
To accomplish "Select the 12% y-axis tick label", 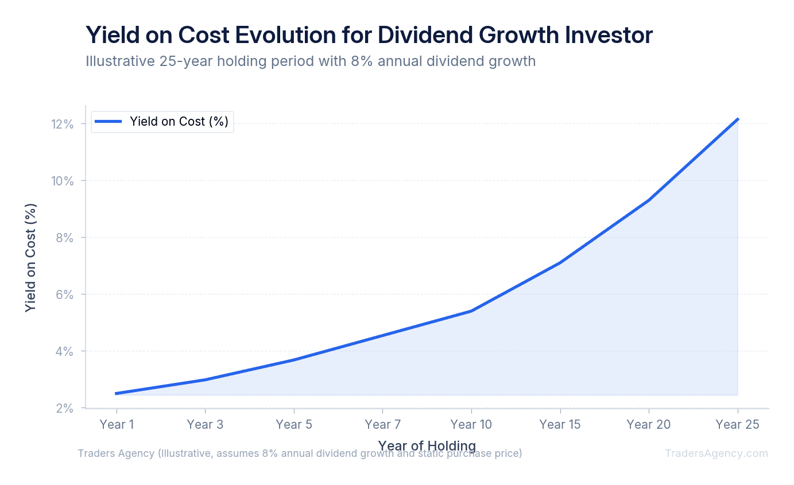I will 62,124.
